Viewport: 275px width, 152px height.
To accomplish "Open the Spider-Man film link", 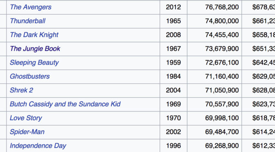I will (x=27, y=132).
